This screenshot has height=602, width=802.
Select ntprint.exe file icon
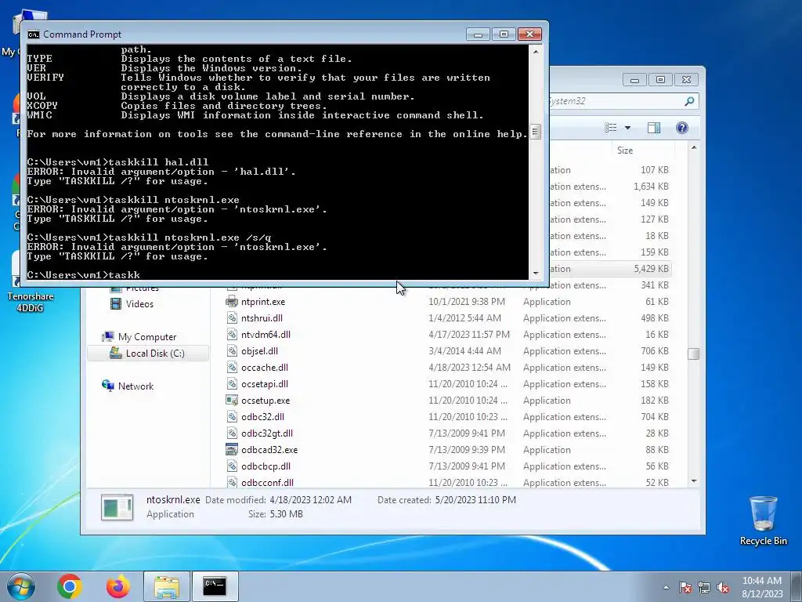tap(232, 302)
